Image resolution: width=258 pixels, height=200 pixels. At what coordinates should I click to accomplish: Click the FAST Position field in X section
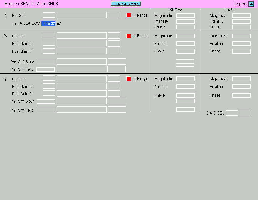tap(241, 44)
